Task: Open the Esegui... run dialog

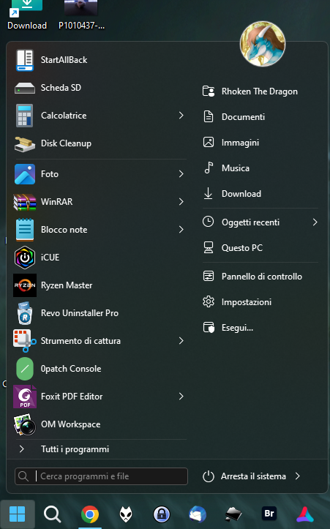Action: click(x=260, y=328)
